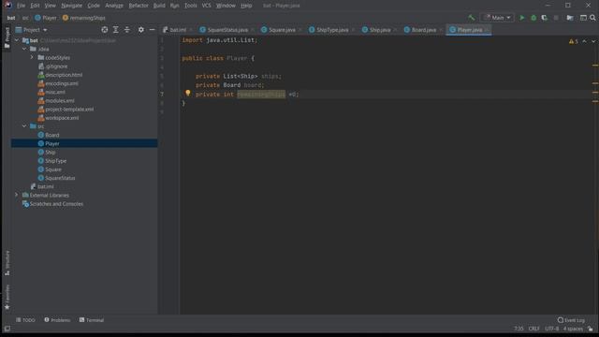Collapse the bat root project node
599x337 pixels.
point(17,40)
